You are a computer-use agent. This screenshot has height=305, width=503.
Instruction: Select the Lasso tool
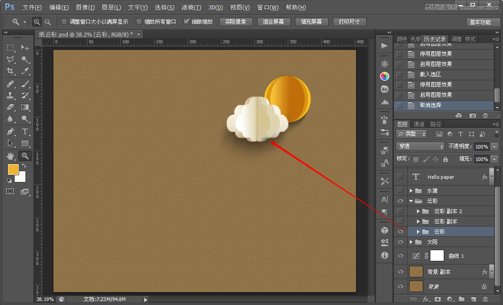click(10, 59)
